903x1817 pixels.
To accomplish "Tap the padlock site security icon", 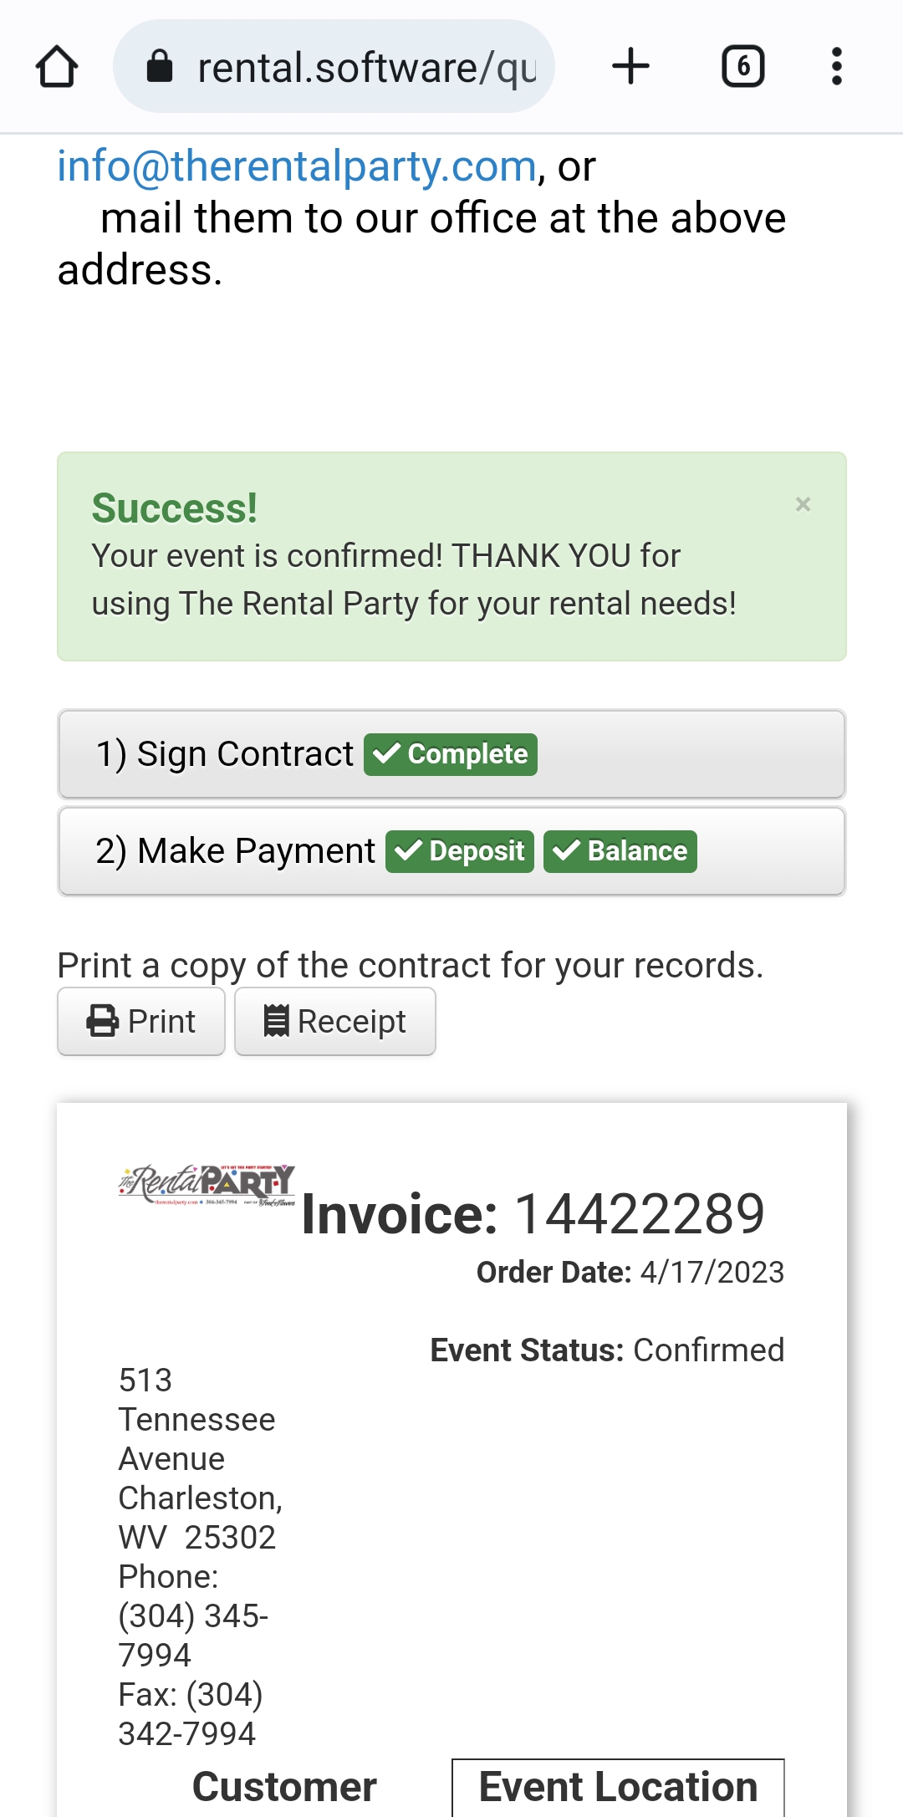I will (159, 67).
